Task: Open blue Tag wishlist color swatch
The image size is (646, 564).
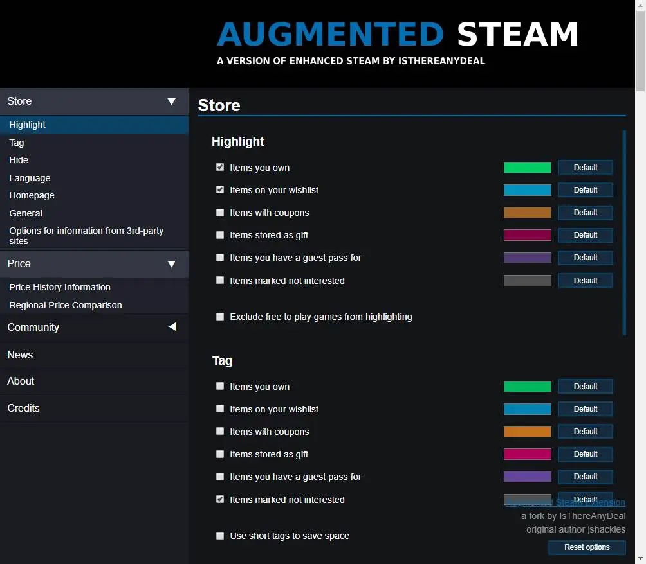Action: tap(528, 409)
